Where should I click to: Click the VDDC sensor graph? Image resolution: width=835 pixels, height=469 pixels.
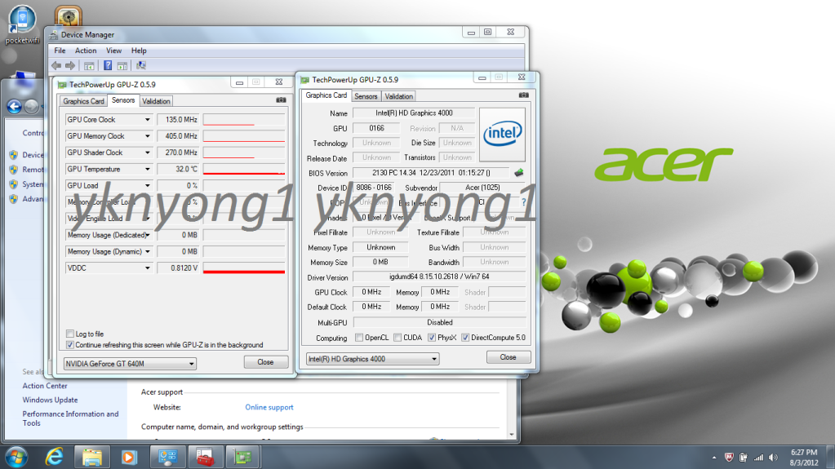pyautogui.click(x=244, y=268)
